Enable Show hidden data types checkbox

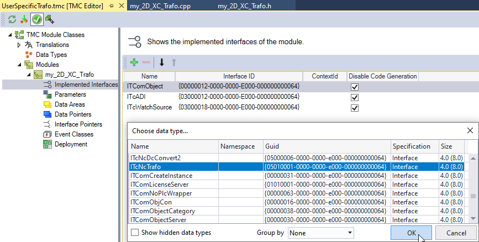point(135,233)
